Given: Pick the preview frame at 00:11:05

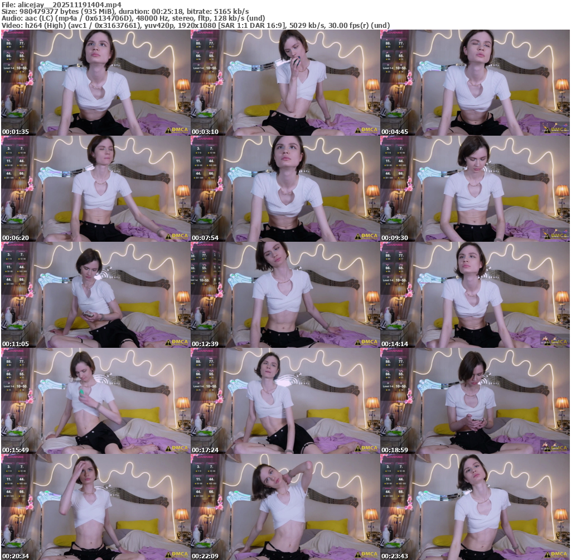Looking at the screenshot, I should [95, 295].
